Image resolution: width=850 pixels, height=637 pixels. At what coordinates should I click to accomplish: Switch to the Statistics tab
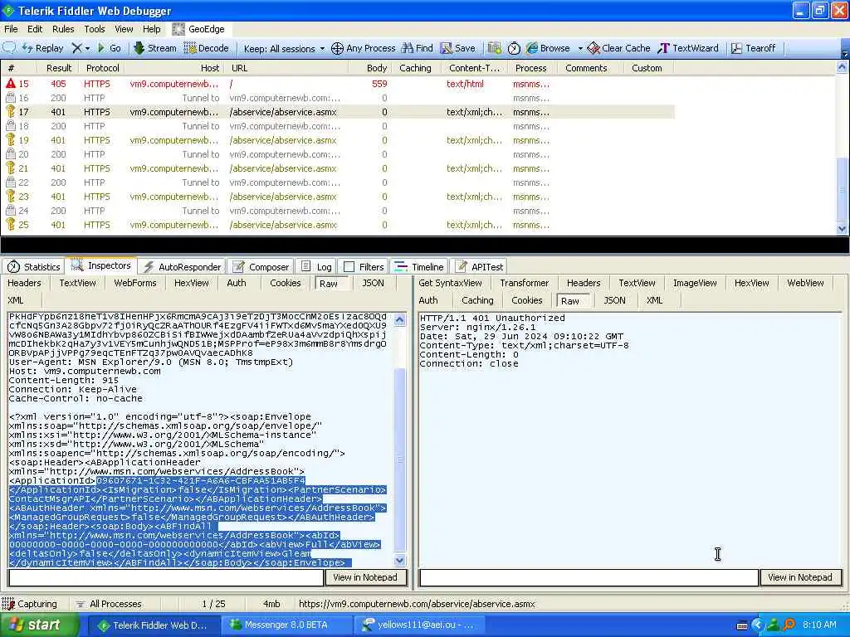point(33,266)
